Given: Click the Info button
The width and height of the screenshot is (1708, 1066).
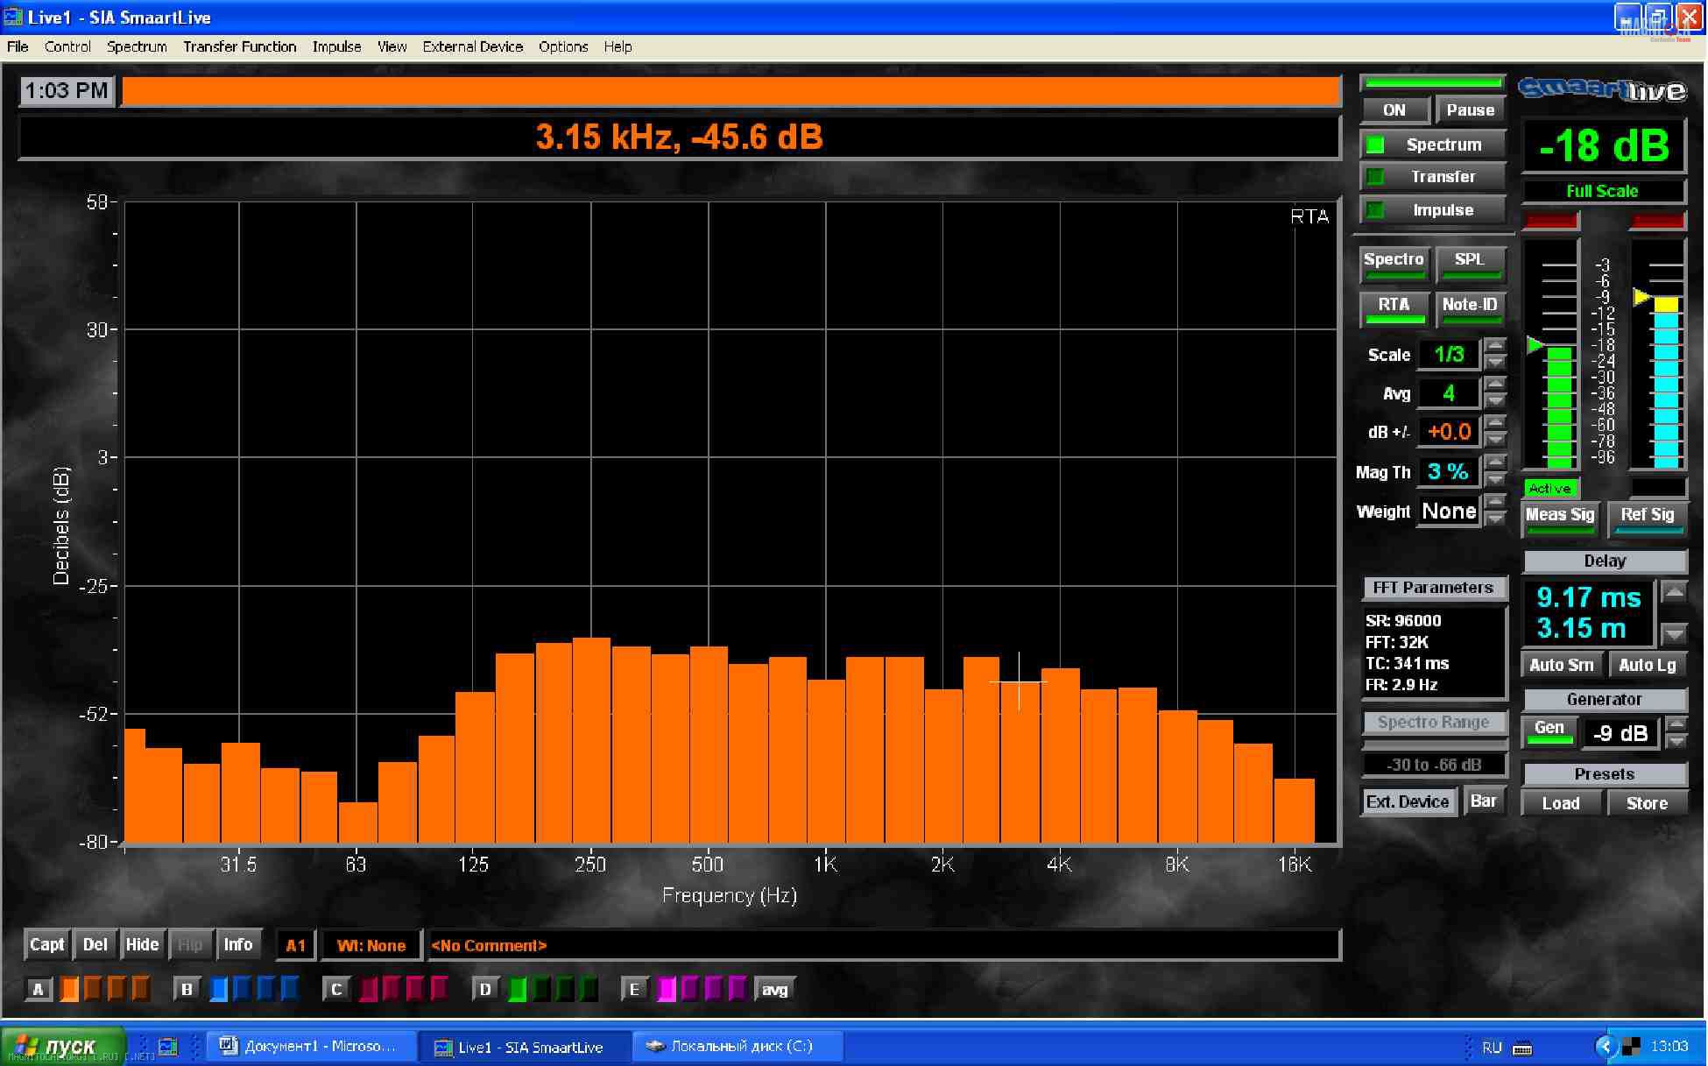Looking at the screenshot, I should (238, 945).
